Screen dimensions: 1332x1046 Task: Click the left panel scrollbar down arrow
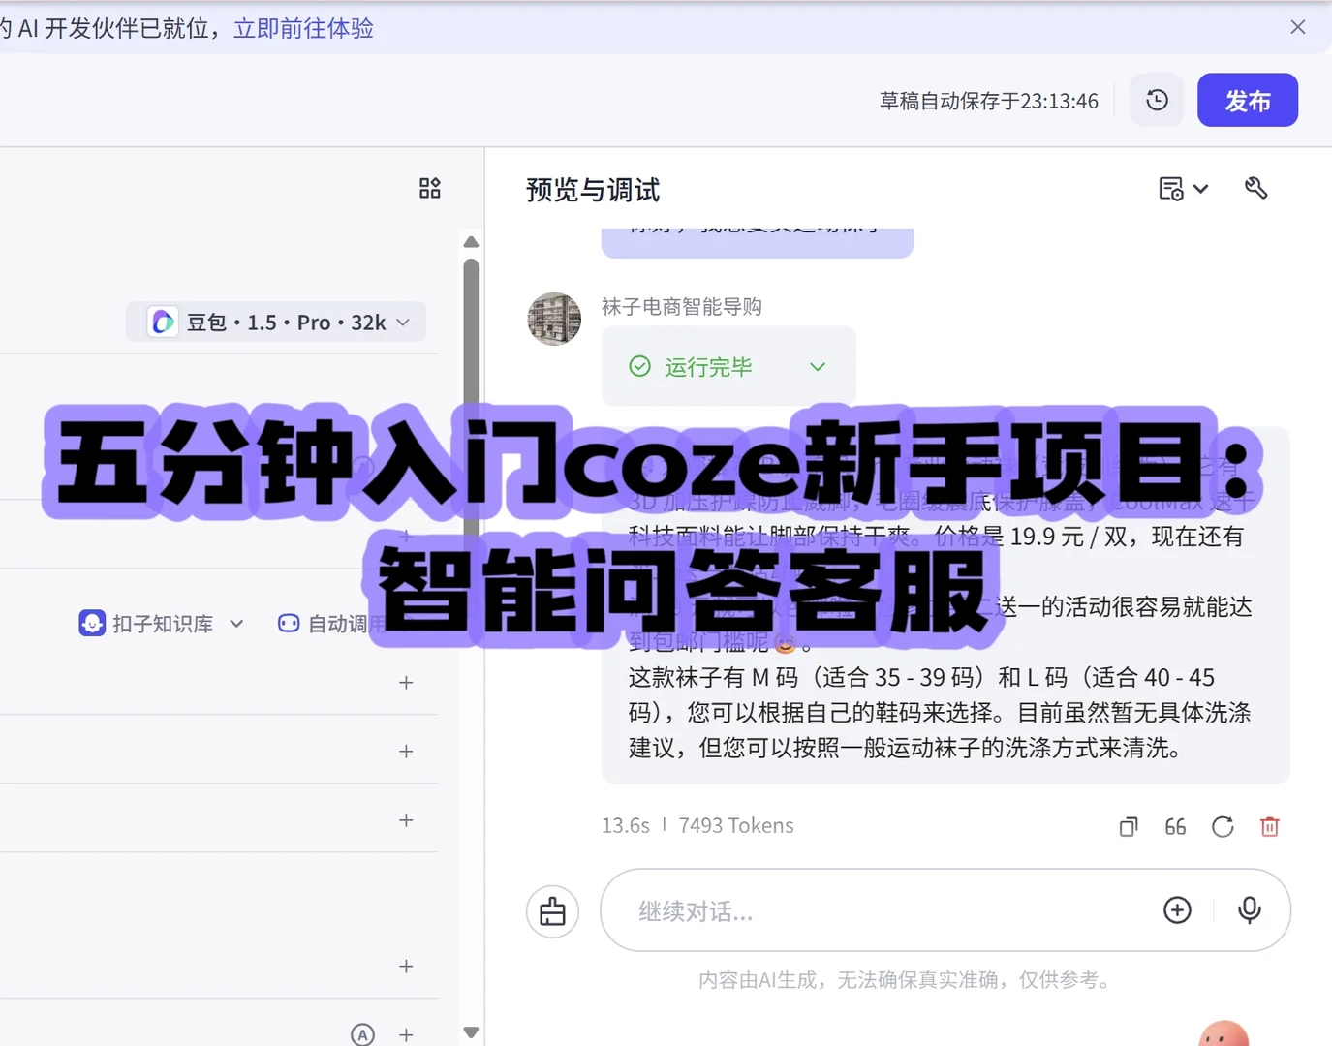pos(471,1032)
